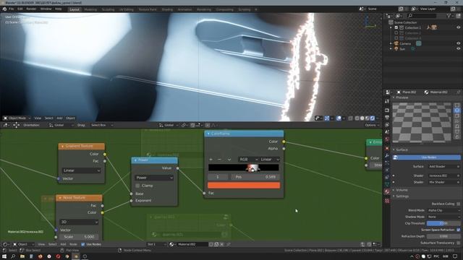Open Gradient Texture Linear type dropdown

point(81,170)
